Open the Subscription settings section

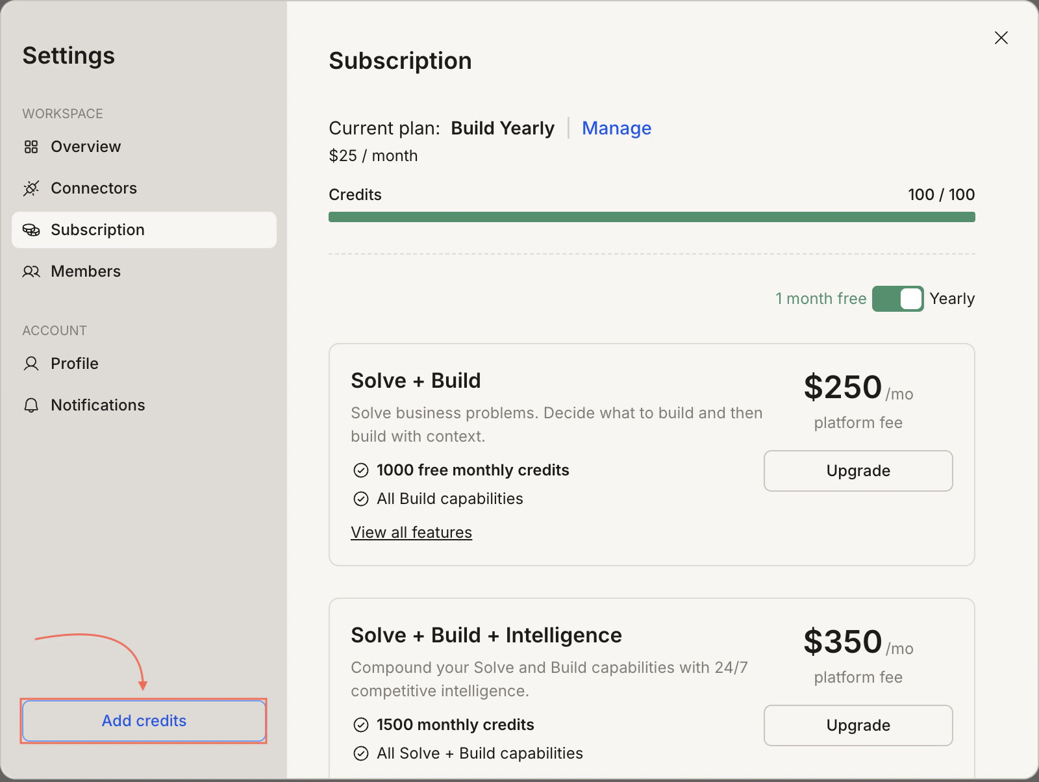tap(97, 230)
